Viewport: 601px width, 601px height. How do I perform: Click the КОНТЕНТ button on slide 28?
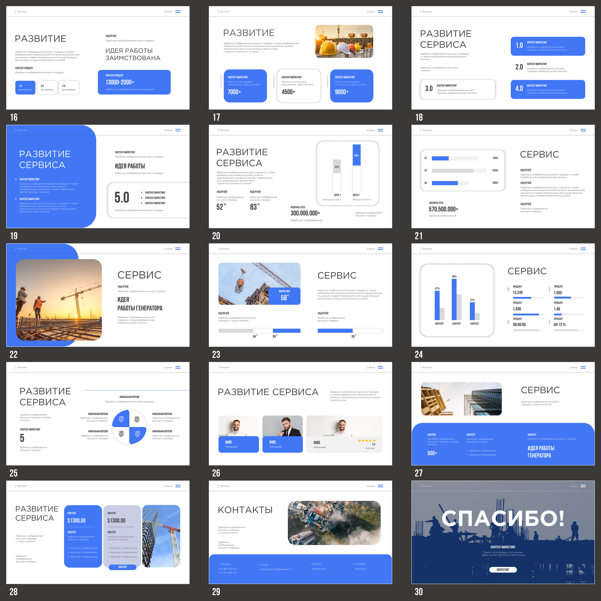click(123, 567)
